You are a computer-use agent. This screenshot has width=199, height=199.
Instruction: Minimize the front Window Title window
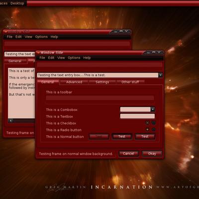point(148,52)
